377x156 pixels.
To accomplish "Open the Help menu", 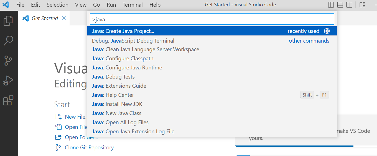I will pyautogui.click(x=155, y=5).
